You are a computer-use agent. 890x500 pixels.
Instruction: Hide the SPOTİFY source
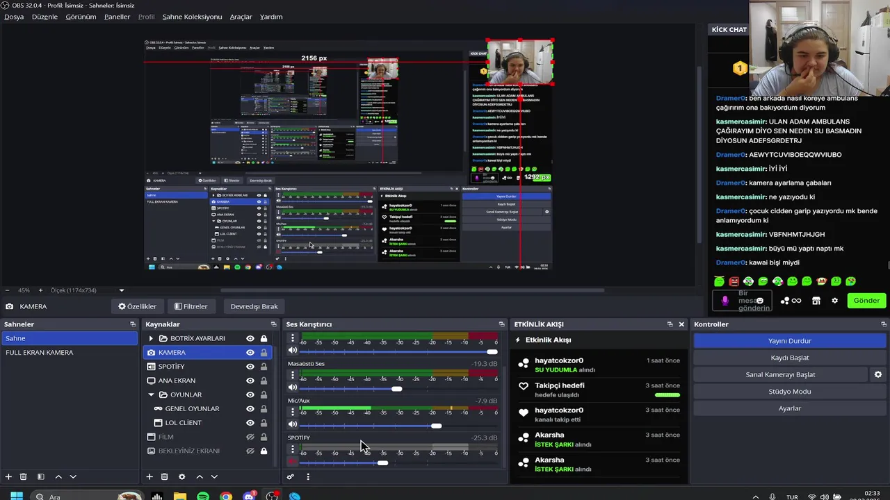pos(250,366)
